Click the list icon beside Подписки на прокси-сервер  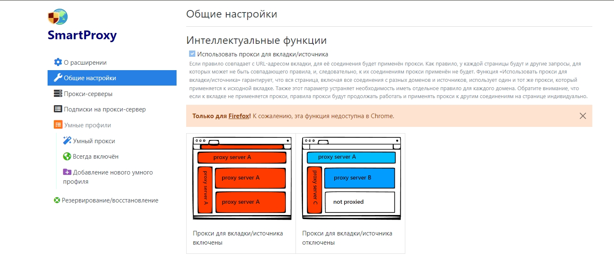click(58, 109)
